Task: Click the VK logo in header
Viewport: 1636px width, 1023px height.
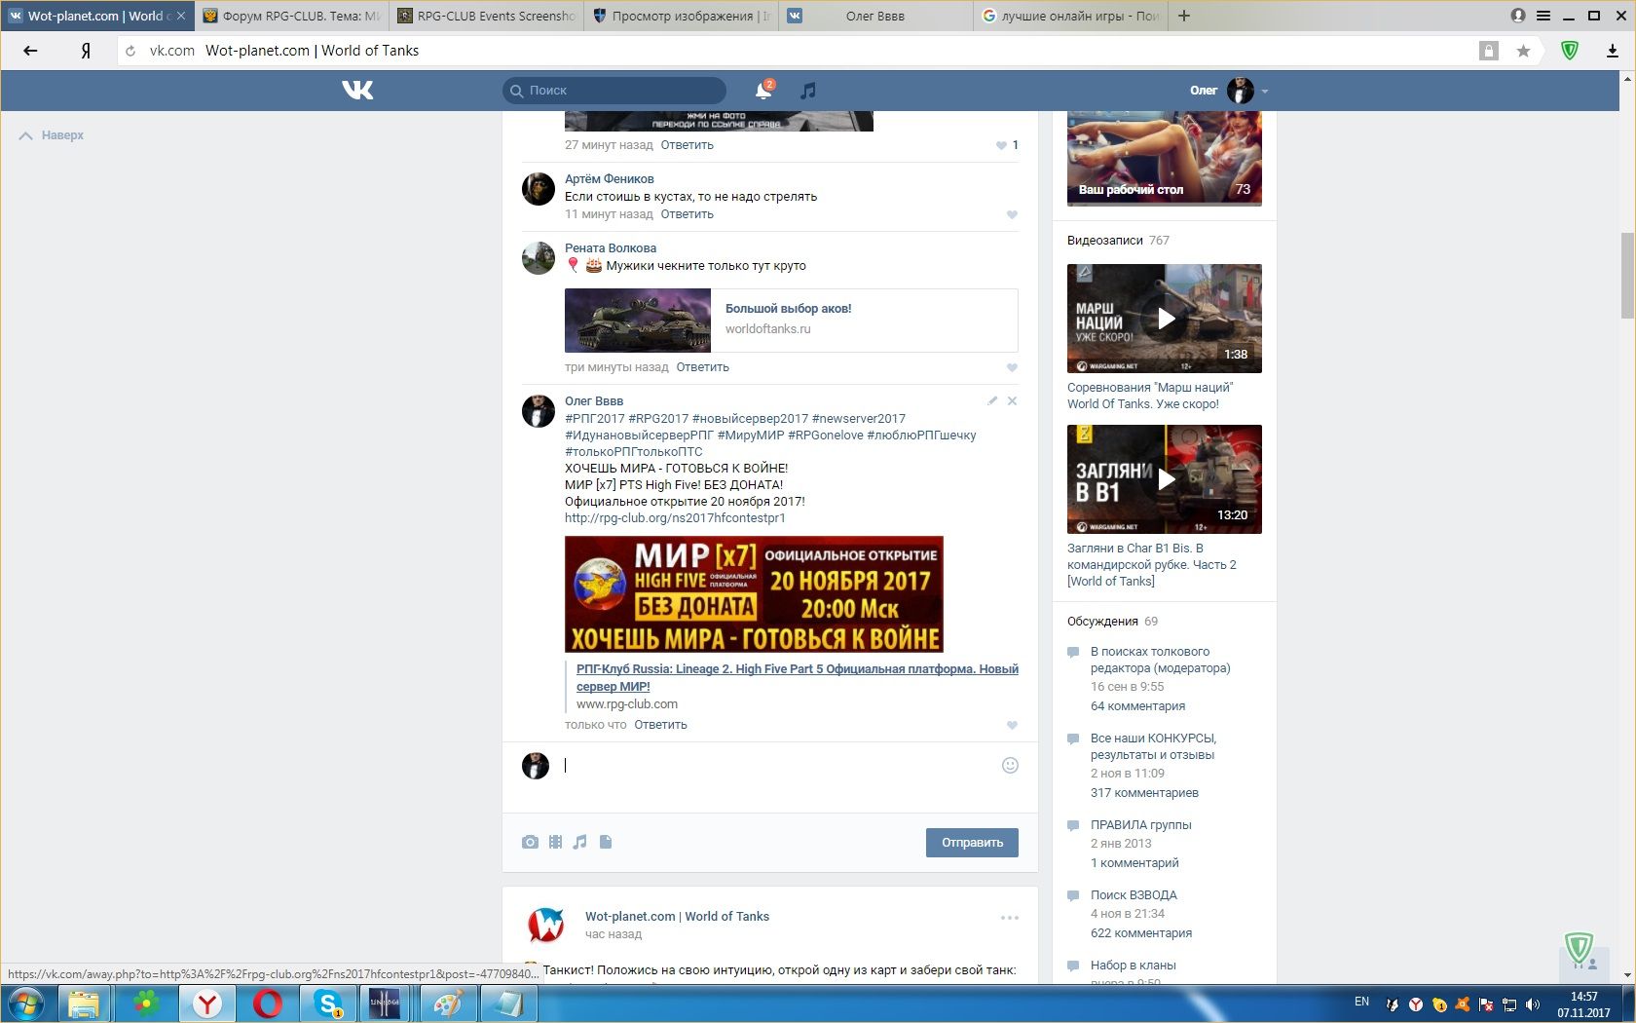Action: click(357, 90)
